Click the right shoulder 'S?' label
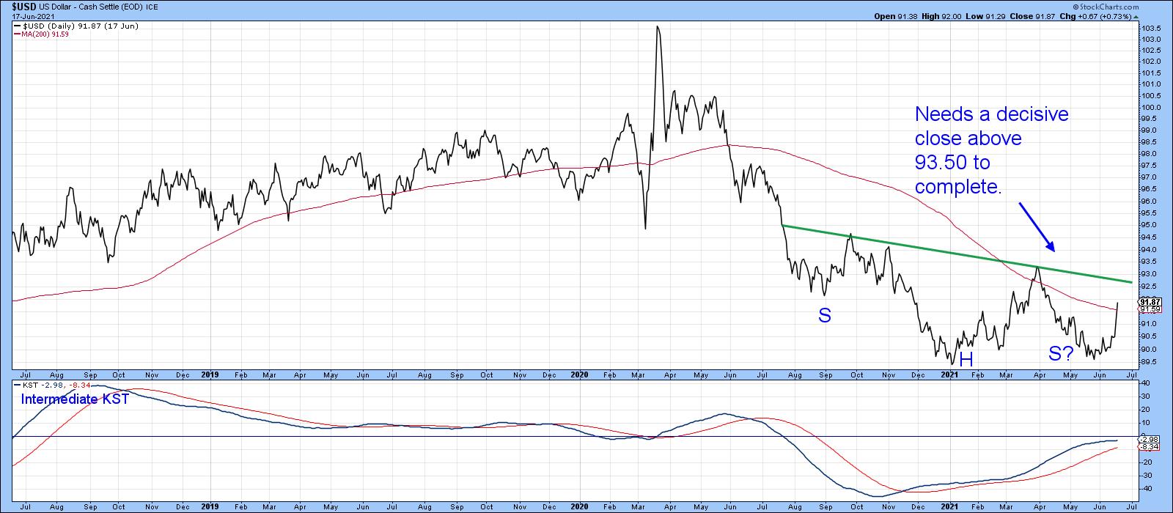 tap(1061, 354)
